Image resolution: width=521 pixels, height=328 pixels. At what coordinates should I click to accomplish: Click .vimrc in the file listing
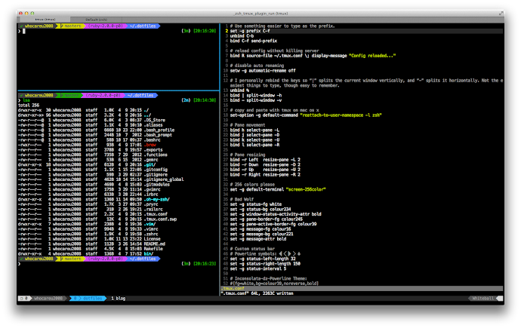click(151, 229)
